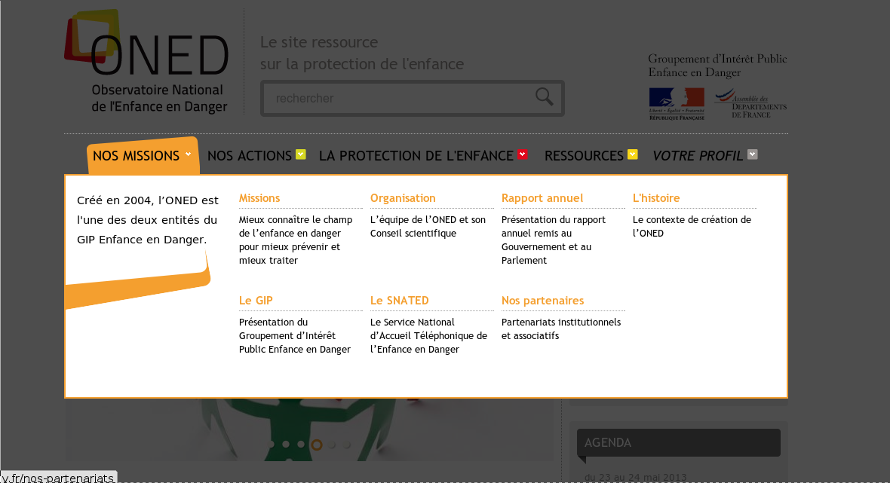Screen dimensions: 890x483
Task: Click the AGENDA panel header
Action: [679, 443]
